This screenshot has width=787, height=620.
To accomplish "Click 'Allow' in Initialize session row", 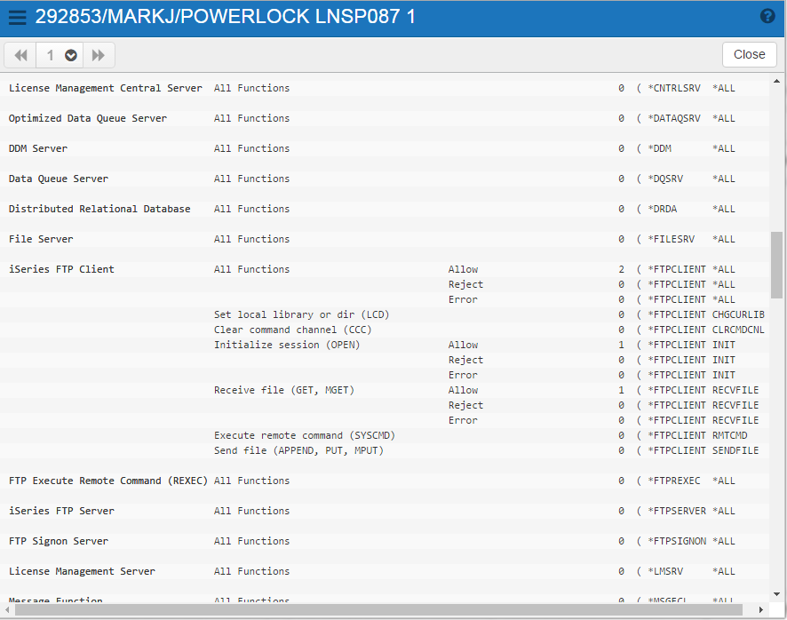I will [463, 345].
